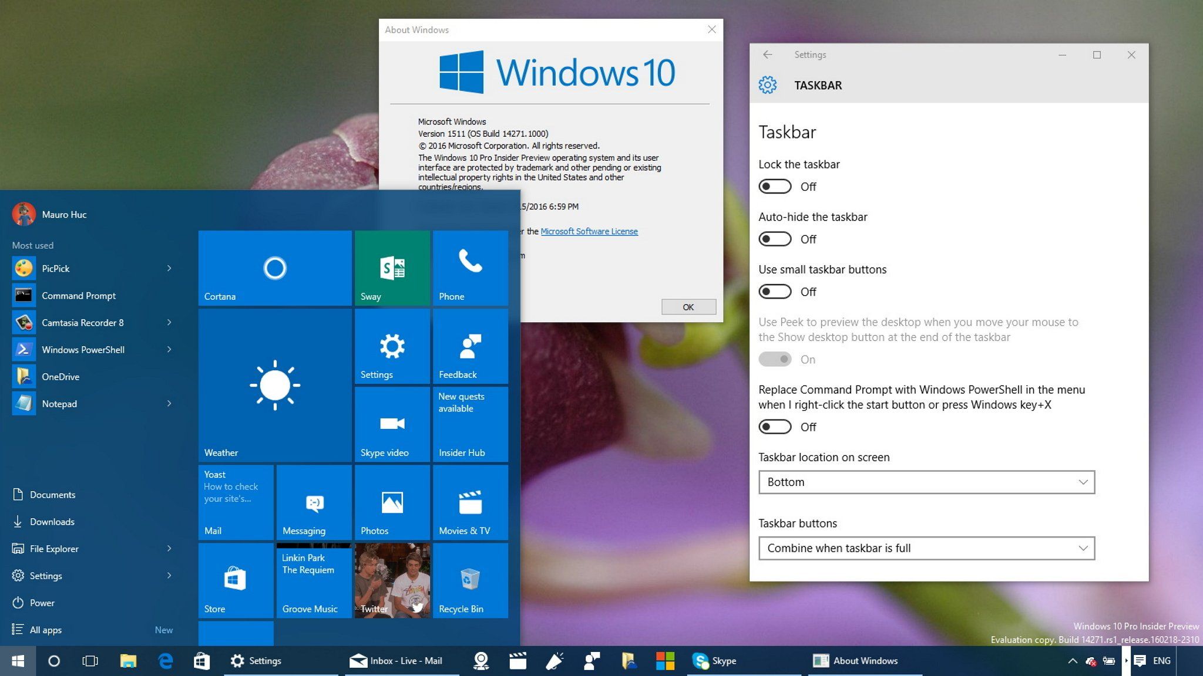
Task: Enable Auto-hide the taskbar switch
Action: point(775,239)
